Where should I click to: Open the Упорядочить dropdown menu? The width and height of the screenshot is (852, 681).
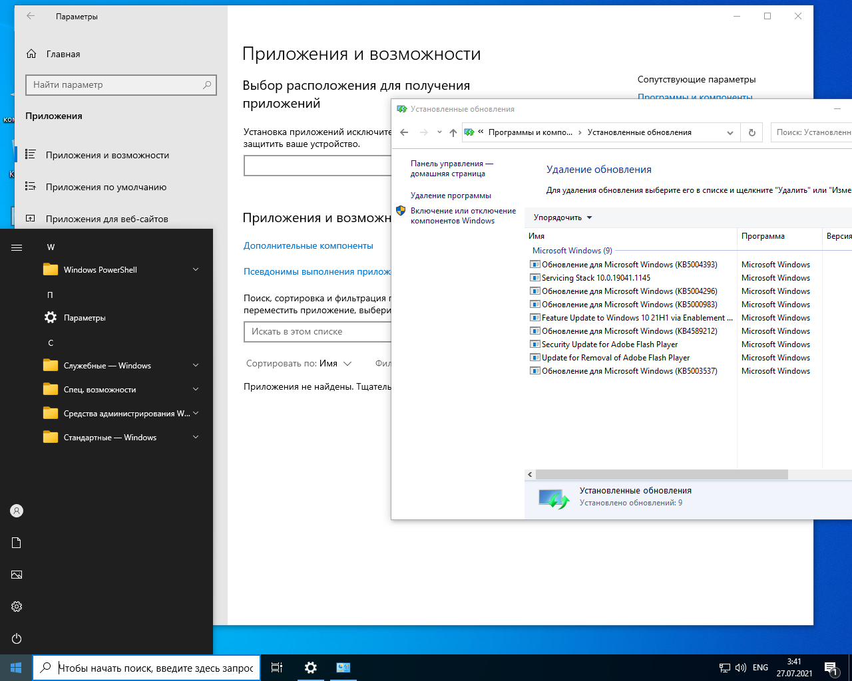pos(562,217)
